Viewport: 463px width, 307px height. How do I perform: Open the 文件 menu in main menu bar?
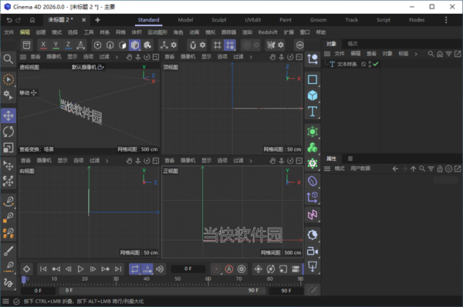(x=8, y=32)
